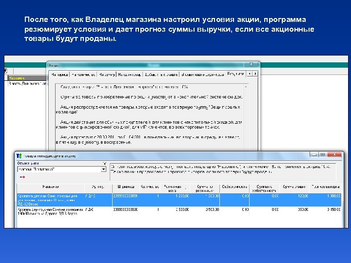Viewport: 351px width, 263px height.
Task: Open the 'Объект учета' combo box dropdown arrow
Action: coord(103,169)
